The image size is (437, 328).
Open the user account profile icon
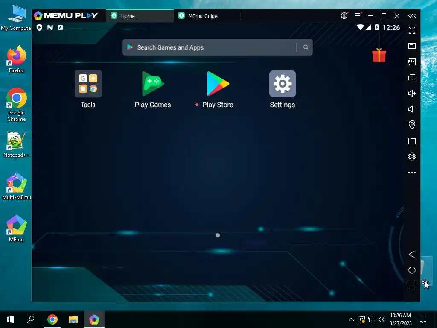344,16
